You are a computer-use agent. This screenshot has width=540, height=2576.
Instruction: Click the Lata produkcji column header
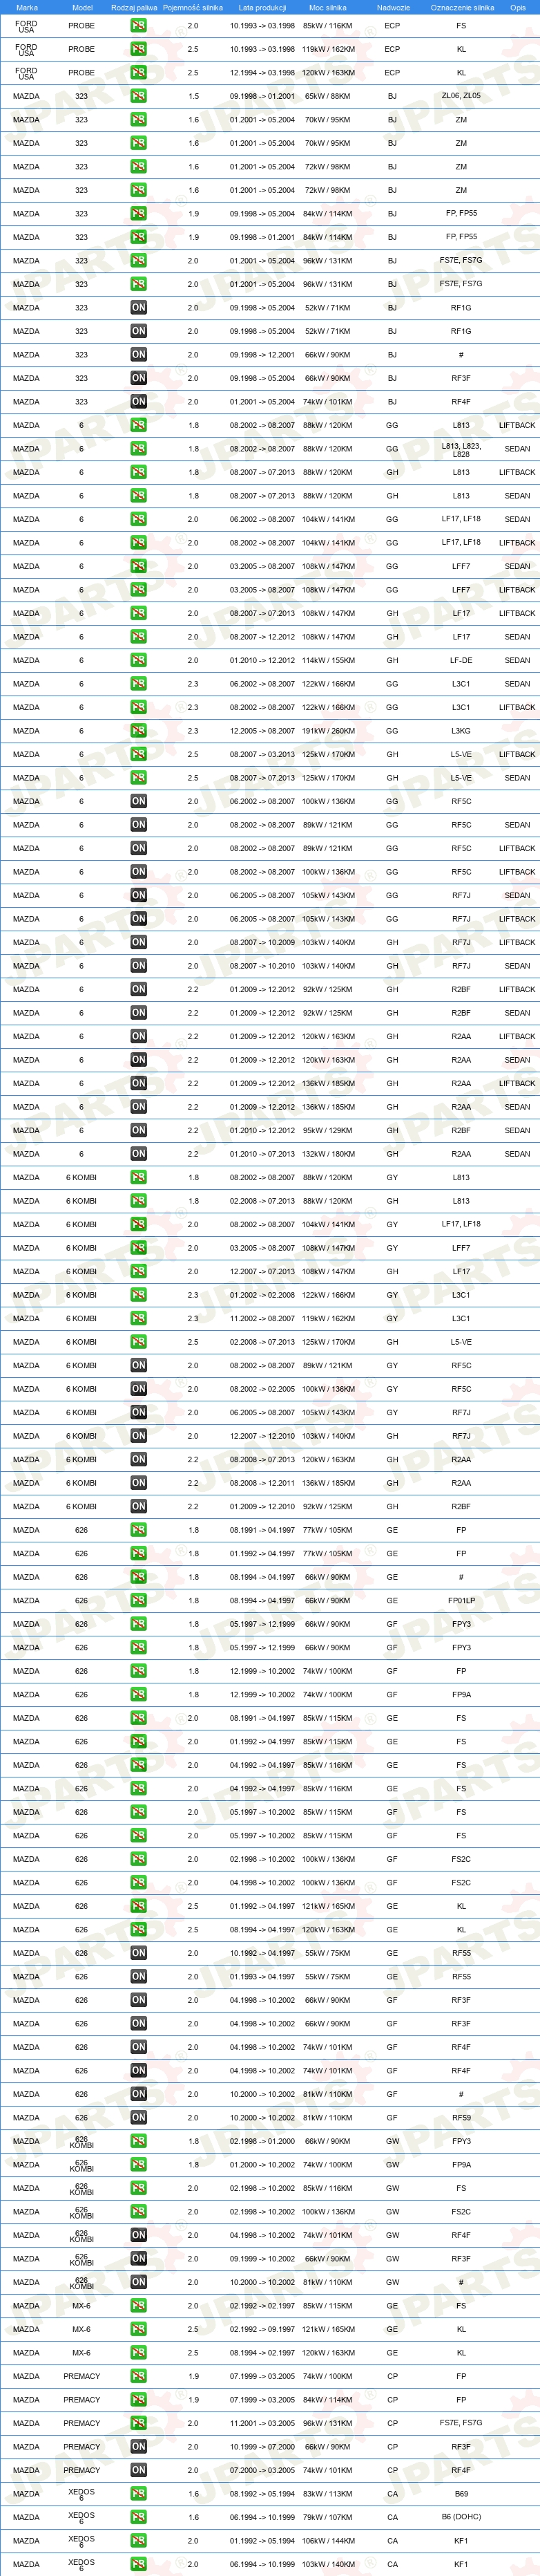click(262, 7)
